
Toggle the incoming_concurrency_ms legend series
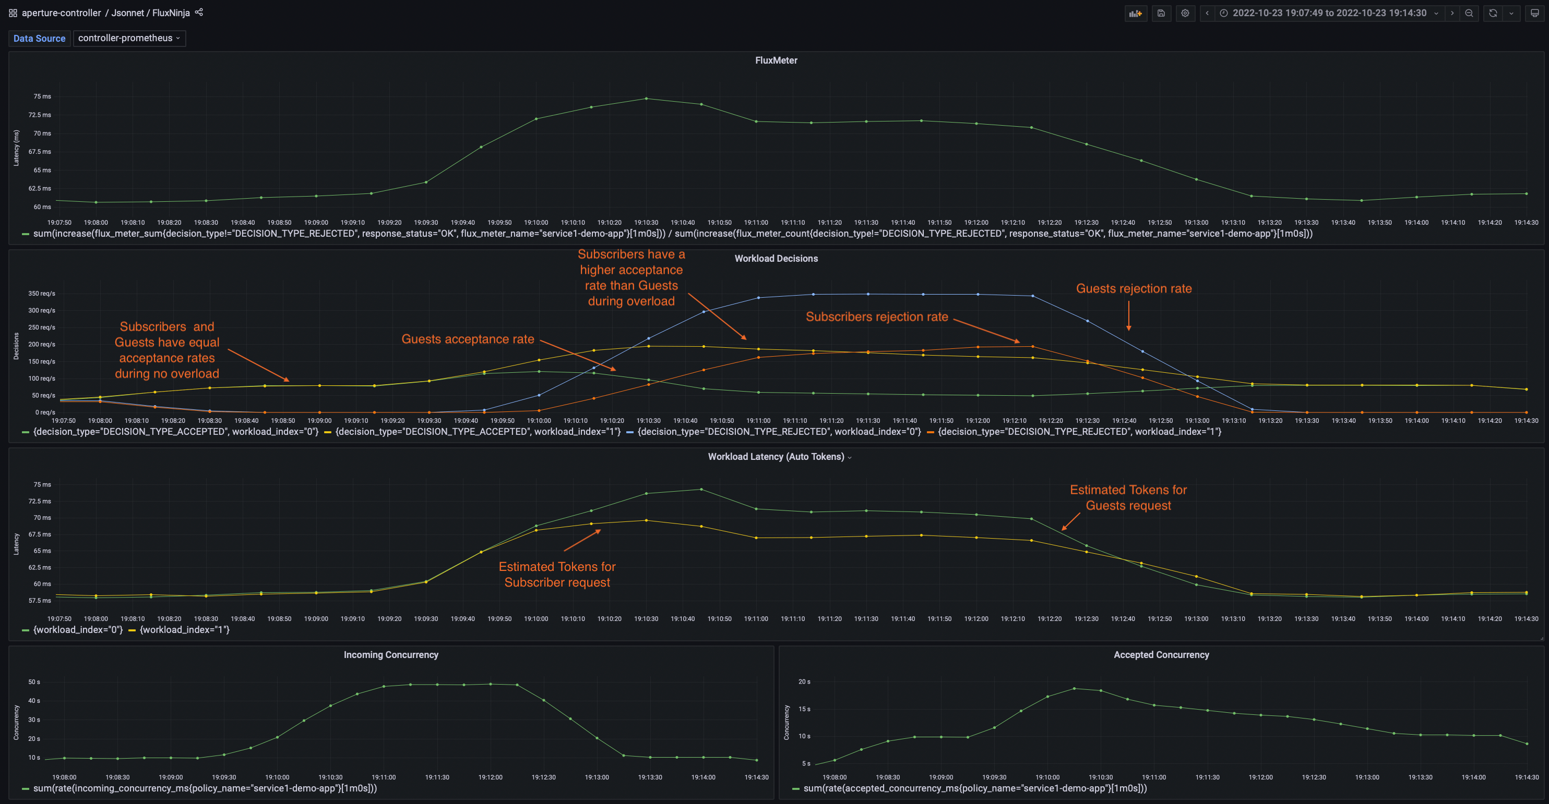click(x=205, y=788)
